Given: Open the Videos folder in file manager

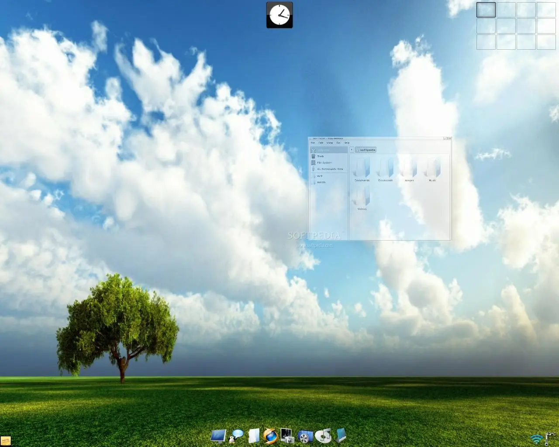Looking at the screenshot, I should [x=362, y=198].
